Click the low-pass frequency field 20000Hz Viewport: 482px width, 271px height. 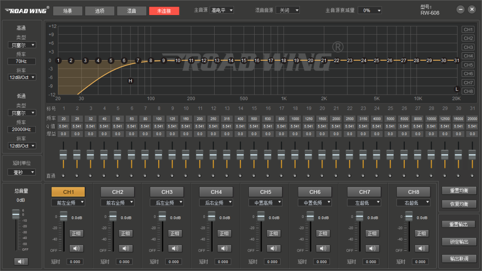click(x=22, y=129)
